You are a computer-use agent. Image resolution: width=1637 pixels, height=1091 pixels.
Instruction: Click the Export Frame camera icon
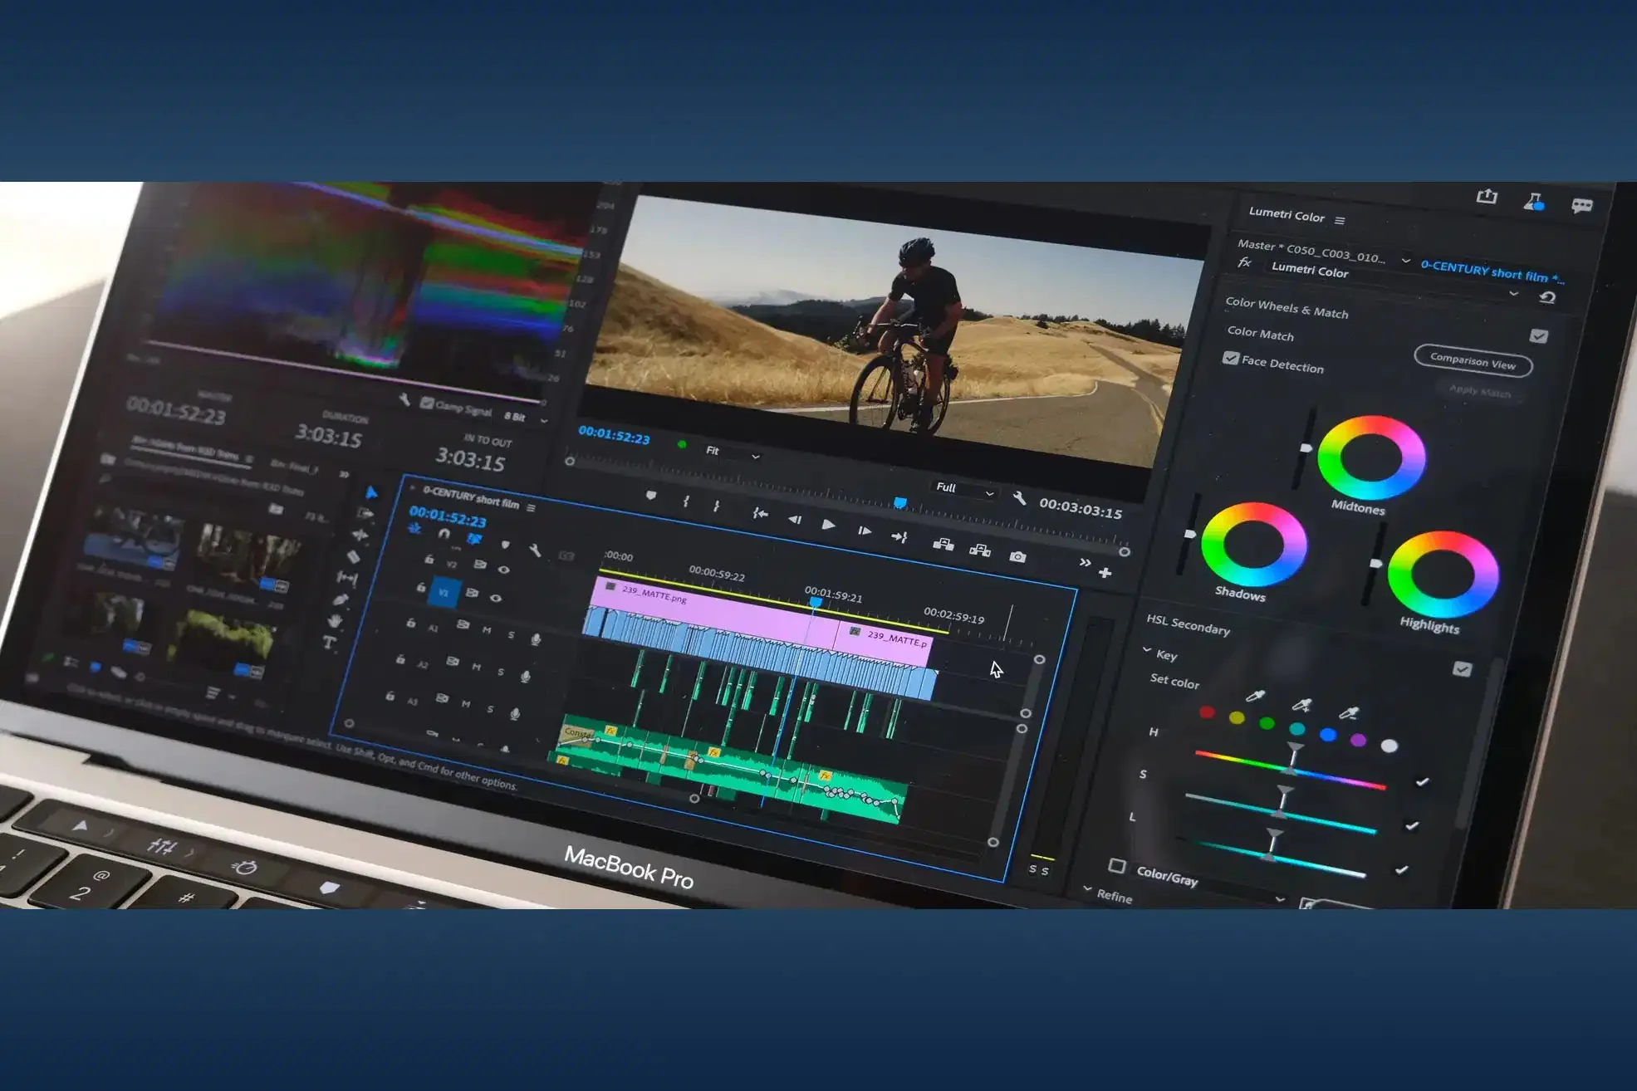1017,556
